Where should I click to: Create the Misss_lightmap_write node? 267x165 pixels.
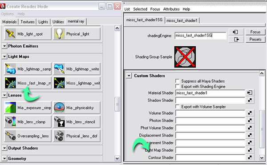(x=77, y=83)
